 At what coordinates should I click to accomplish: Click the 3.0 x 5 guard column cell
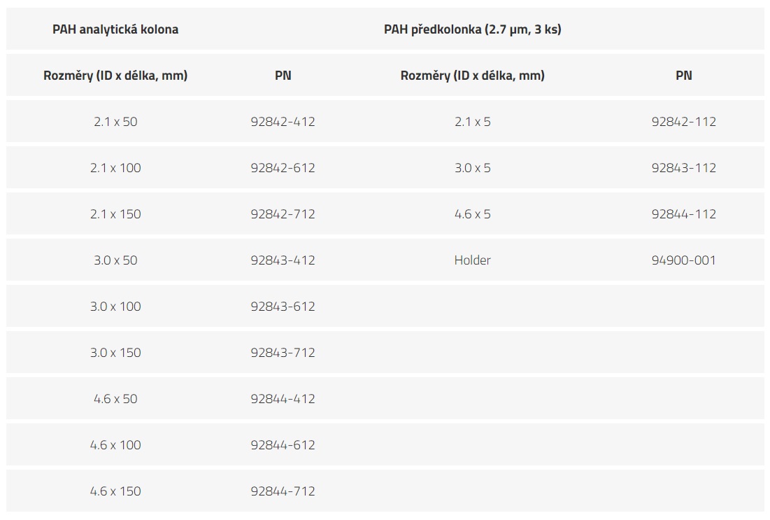pyautogui.click(x=472, y=168)
